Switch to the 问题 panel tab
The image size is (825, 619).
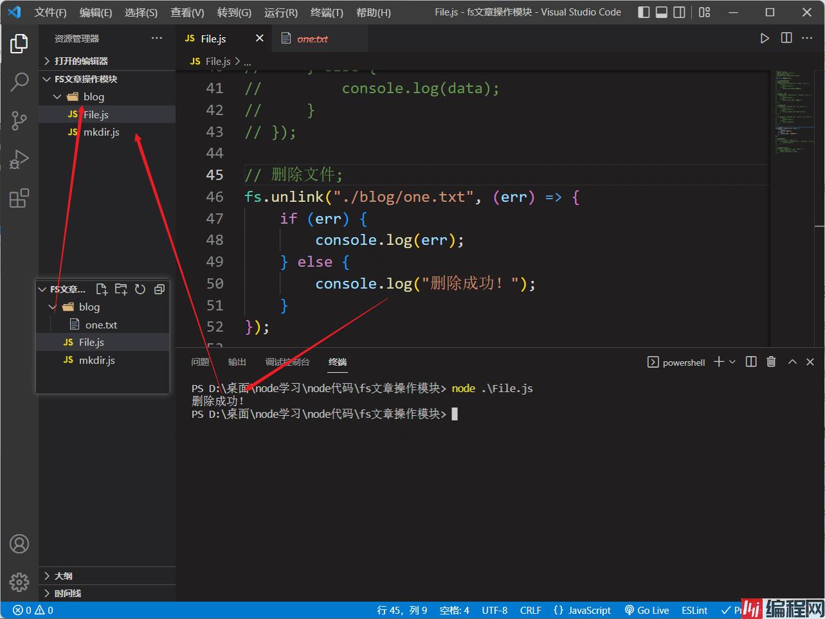(x=200, y=362)
